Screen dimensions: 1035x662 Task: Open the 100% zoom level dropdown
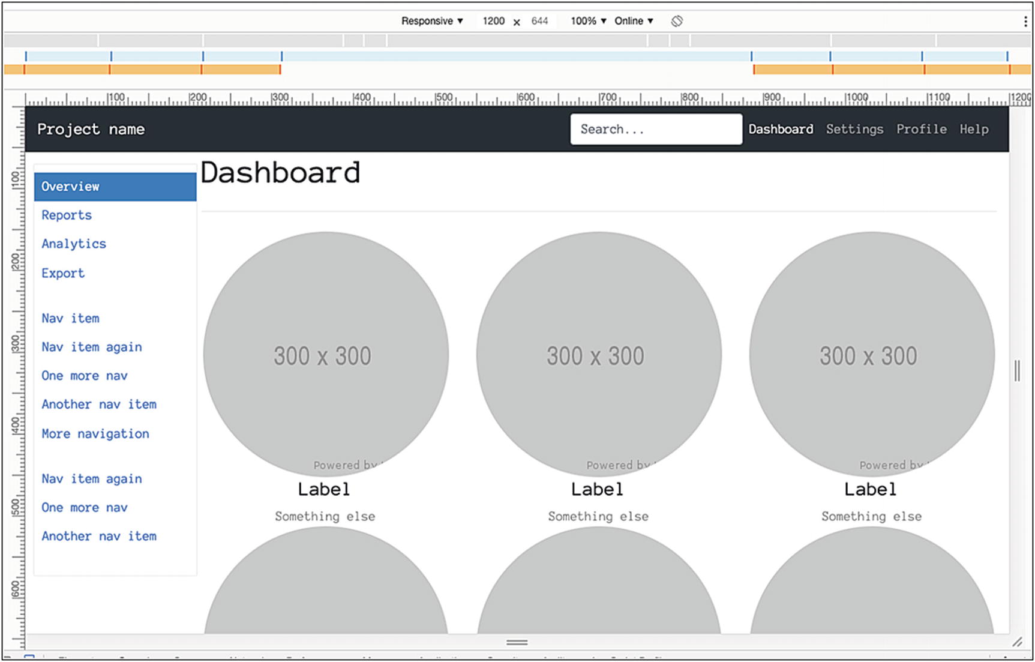tap(588, 21)
